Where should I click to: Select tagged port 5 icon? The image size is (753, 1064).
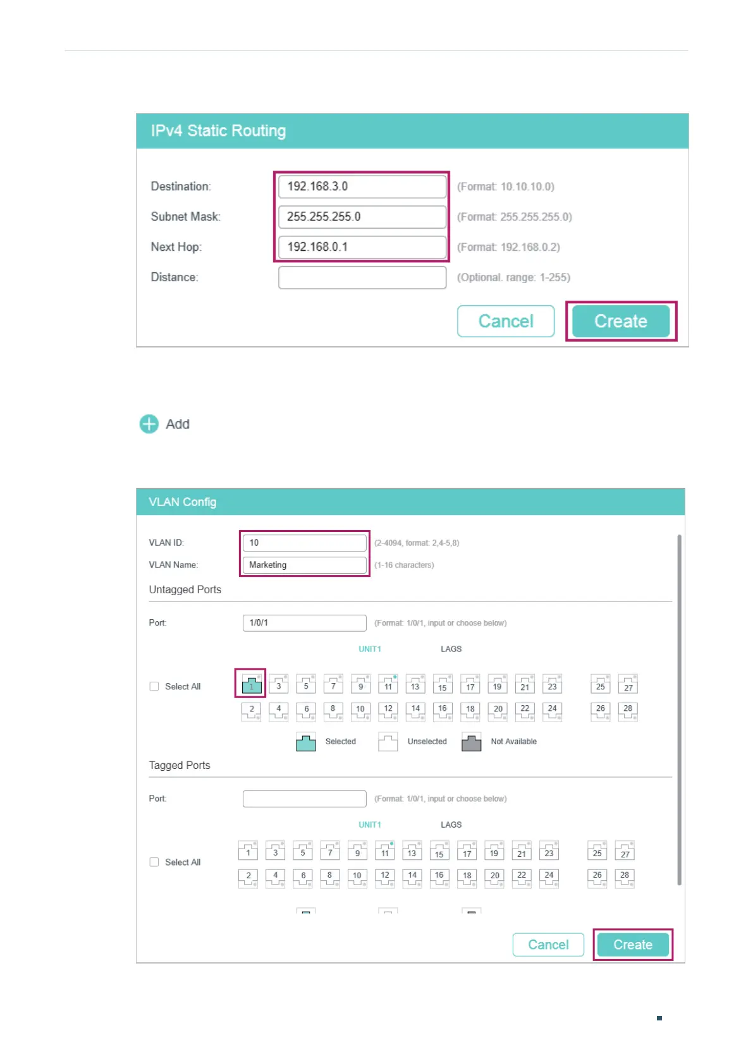pyautogui.click(x=303, y=851)
